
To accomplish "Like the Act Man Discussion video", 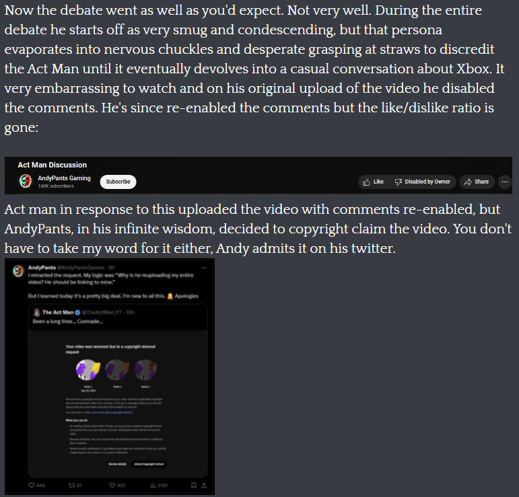I will click(374, 182).
